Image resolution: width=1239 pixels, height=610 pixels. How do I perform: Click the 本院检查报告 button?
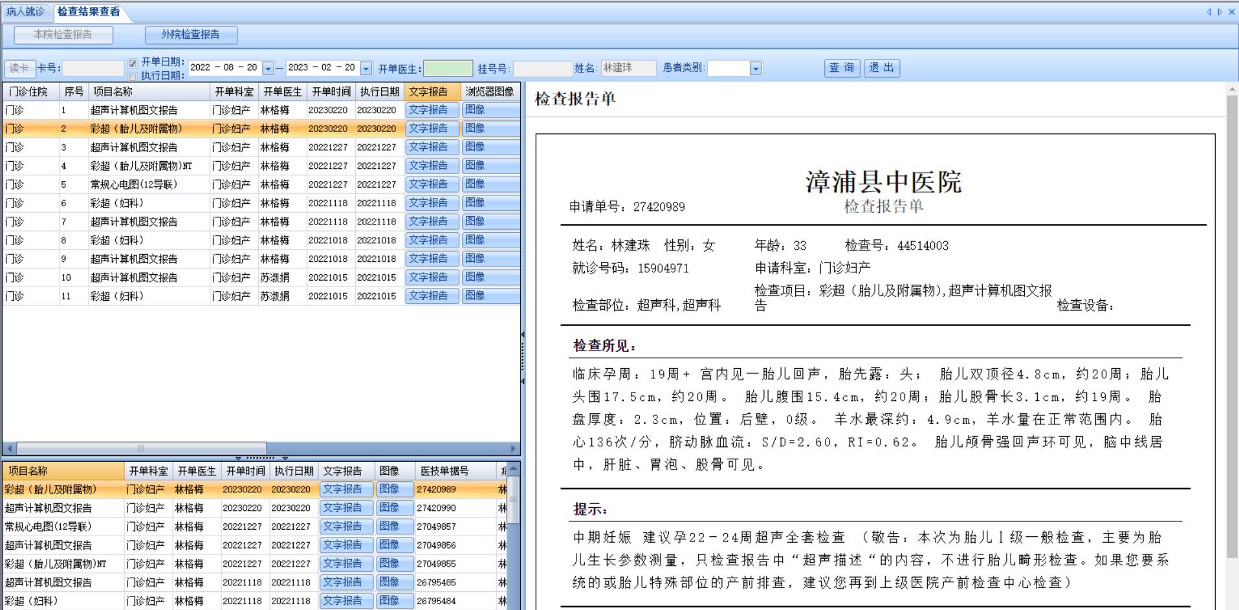(63, 35)
